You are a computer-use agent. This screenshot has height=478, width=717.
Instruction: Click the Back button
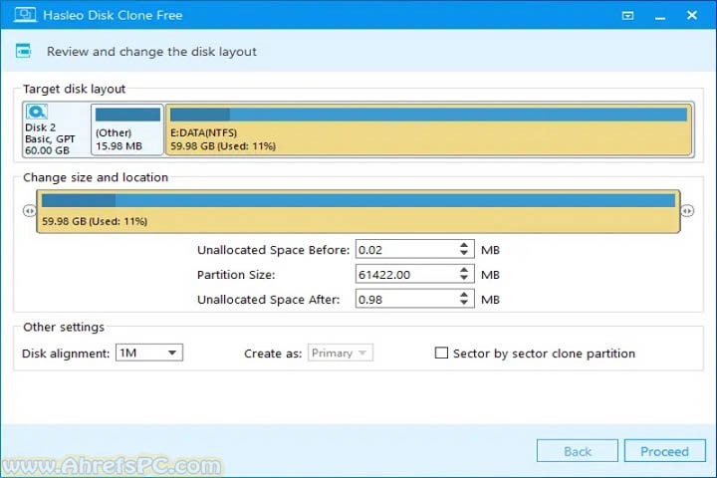[x=578, y=451]
